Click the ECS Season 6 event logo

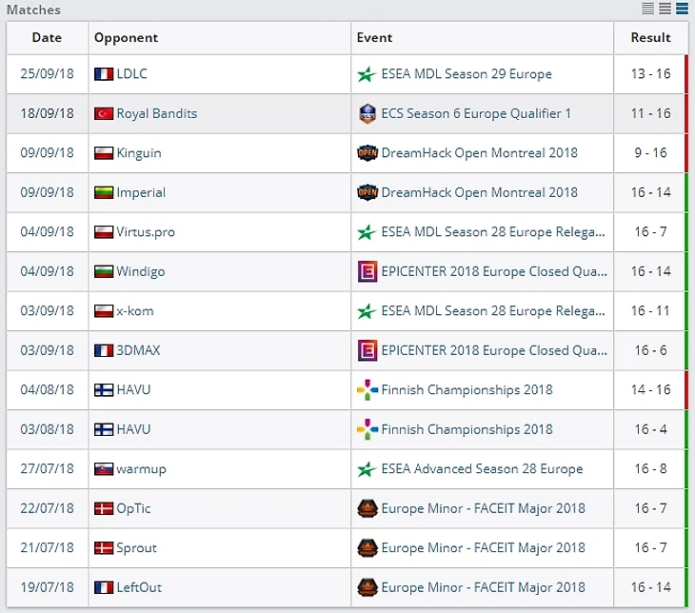[x=367, y=113]
